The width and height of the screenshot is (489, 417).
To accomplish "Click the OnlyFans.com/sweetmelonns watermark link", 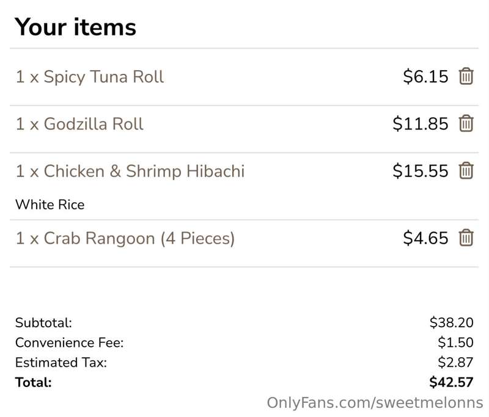I will coord(375,403).
